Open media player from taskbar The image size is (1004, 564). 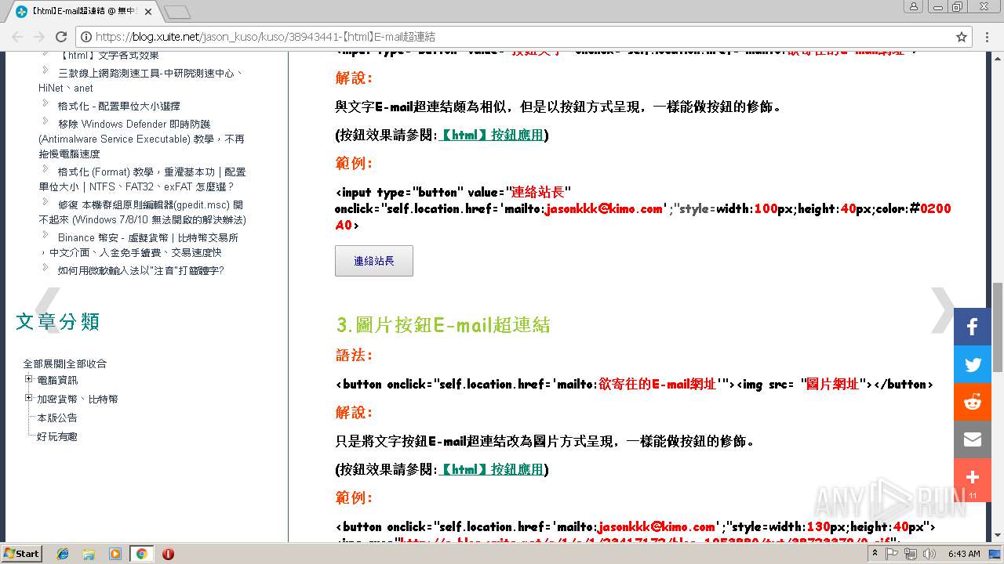point(115,554)
